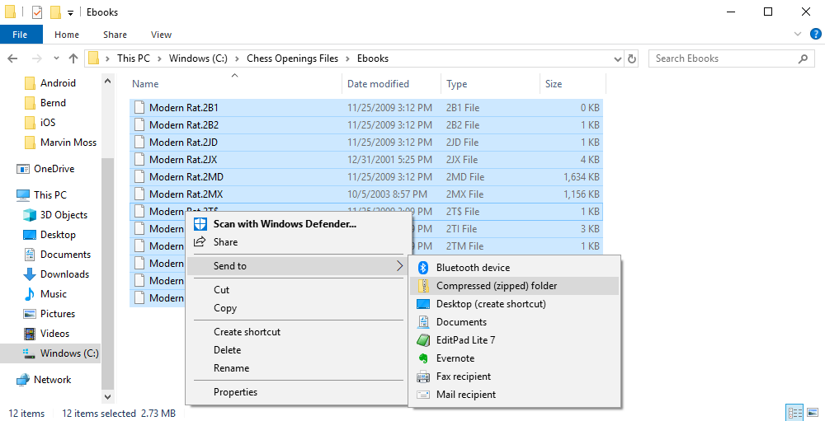Viewport: 825px width, 421px height.
Task: Sort files by Date modified column
Action: (378, 84)
